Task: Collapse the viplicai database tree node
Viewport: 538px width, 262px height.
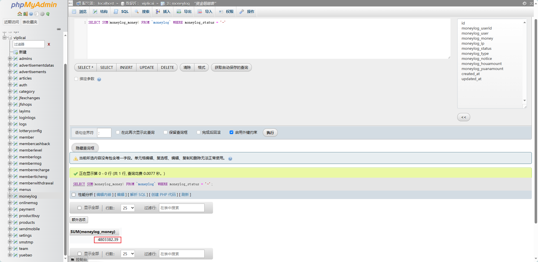Action: coord(5,38)
